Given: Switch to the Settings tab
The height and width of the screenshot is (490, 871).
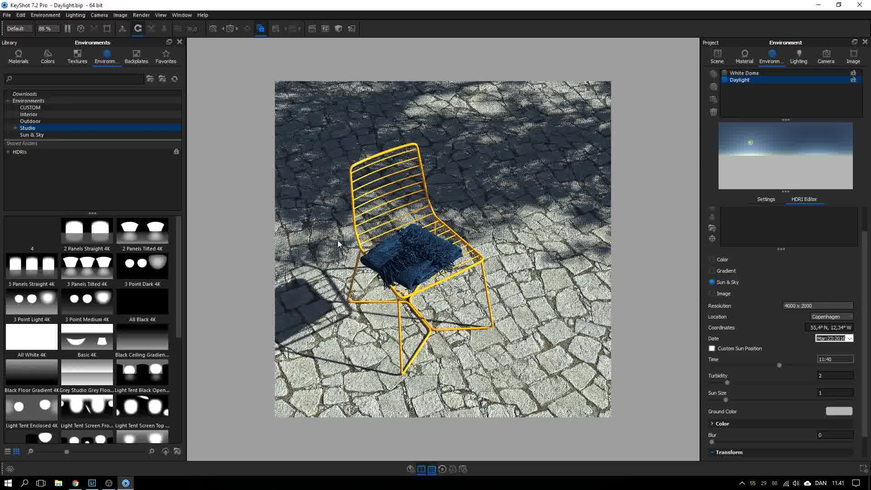Looking at the screenshot, I should point(766,199).
